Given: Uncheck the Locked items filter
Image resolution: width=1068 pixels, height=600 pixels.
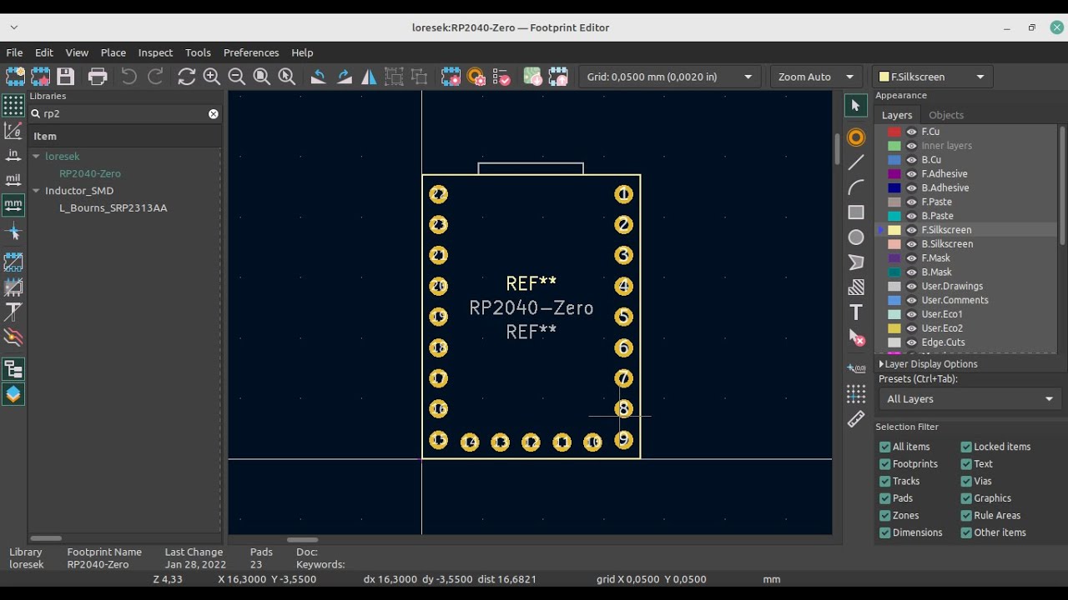Looking at the screenshot, I should pos(966,447).
